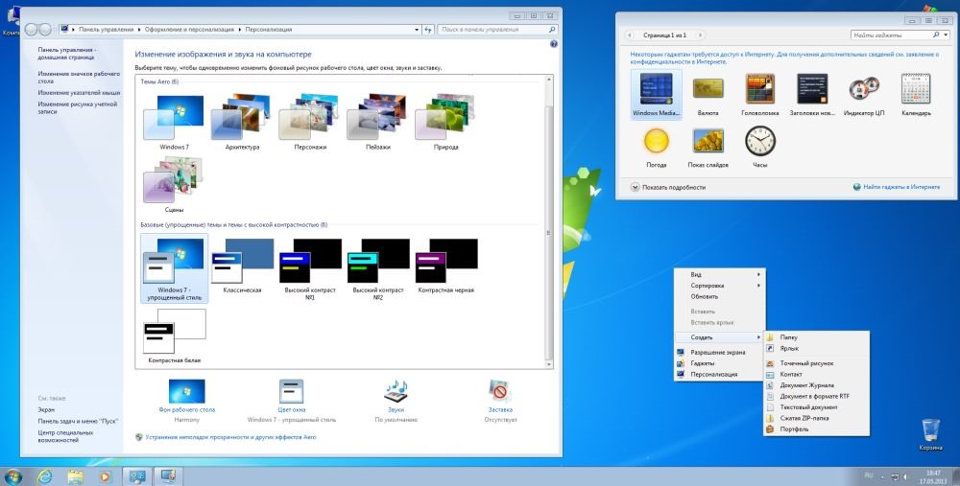Open Изменение указателей мыши link
Image resolution: width=960 pixels, height=486 pixels.
[x=80, y=93]
